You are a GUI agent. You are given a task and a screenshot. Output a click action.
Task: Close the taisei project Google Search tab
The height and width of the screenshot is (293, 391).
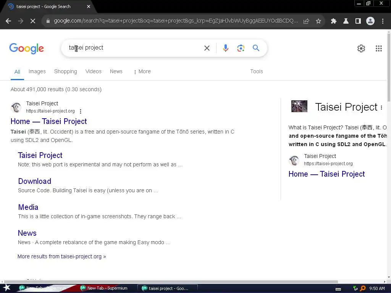(89, 7)
